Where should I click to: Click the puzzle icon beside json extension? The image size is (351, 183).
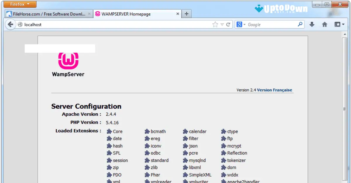click(186, 146)
